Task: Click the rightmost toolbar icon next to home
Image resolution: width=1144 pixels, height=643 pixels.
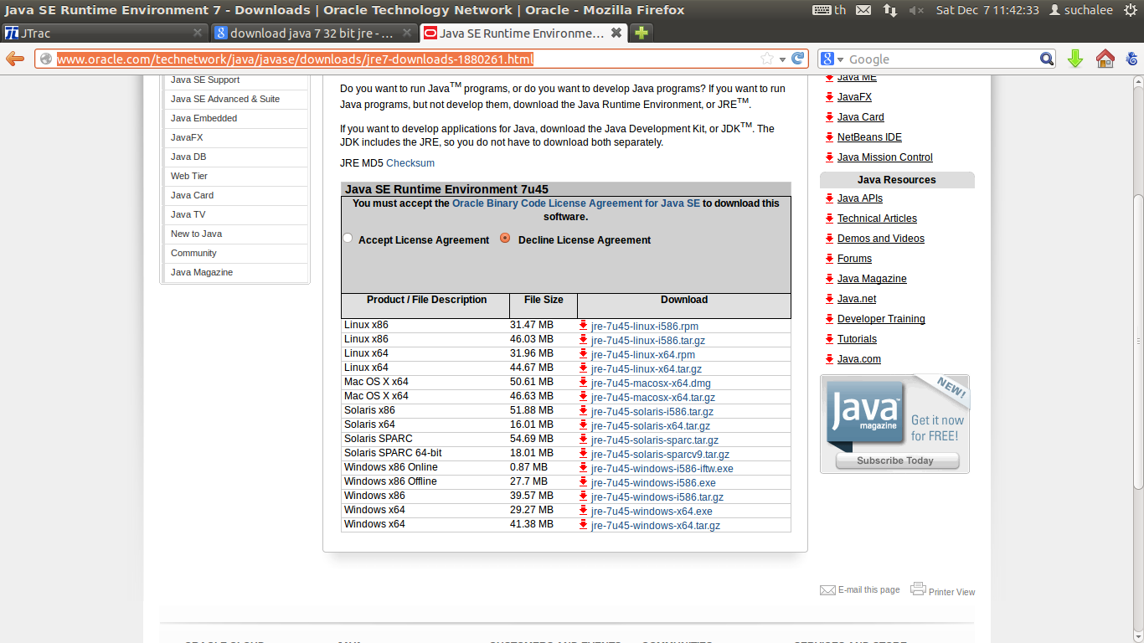Action: tap(1132, 59)
